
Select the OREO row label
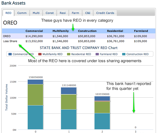tap(7, 36)
